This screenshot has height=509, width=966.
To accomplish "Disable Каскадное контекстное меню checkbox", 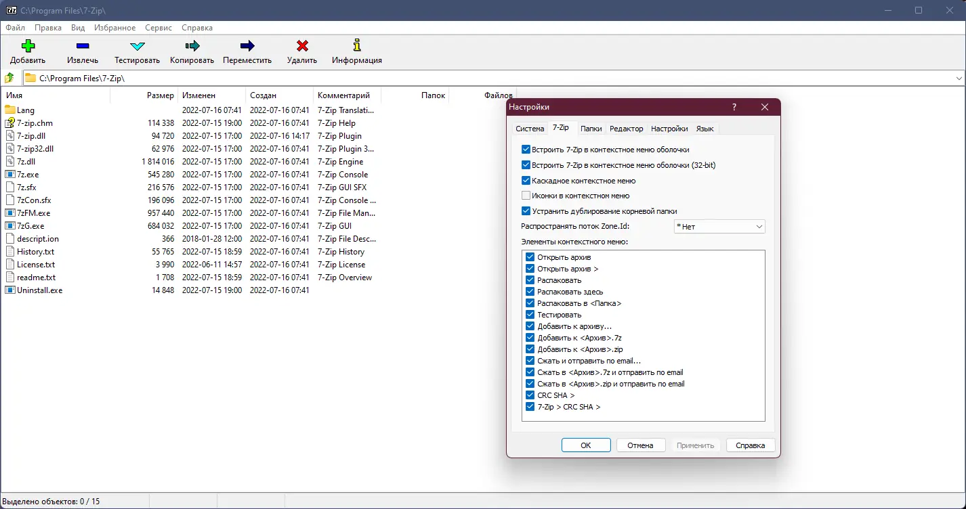I will [526, 181].
